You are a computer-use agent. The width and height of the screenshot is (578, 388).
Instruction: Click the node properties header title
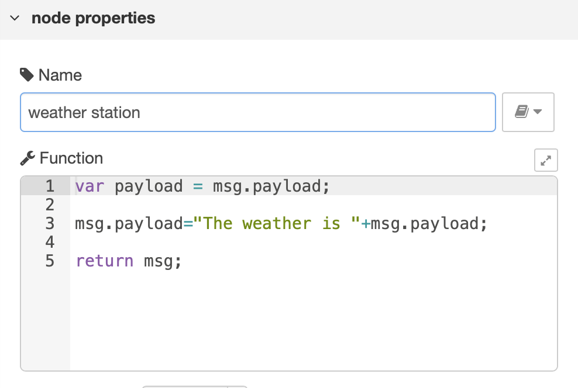pyautogui.click(x=93, y=18)
